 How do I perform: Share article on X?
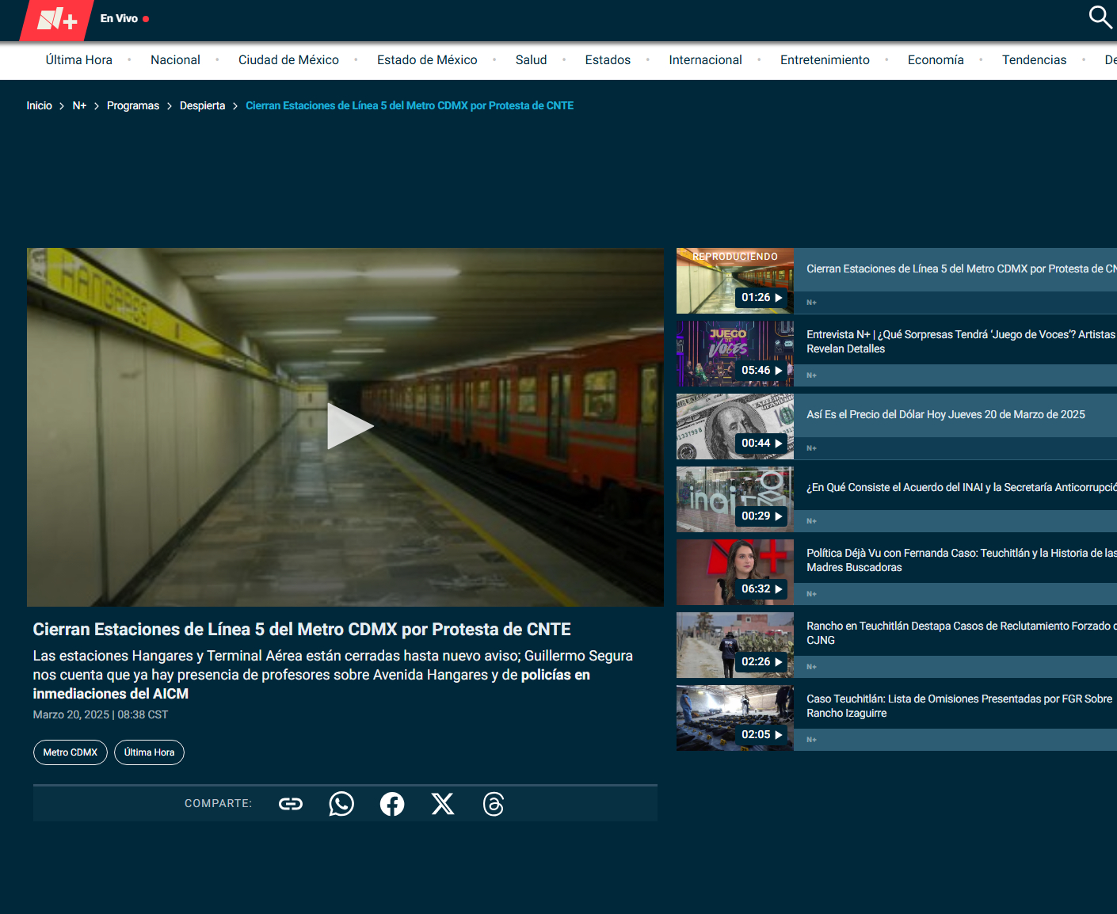(x=443, y=804)
